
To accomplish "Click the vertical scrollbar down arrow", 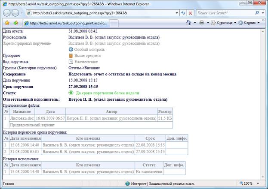I will pyautogui.click(x=263, y=177).
